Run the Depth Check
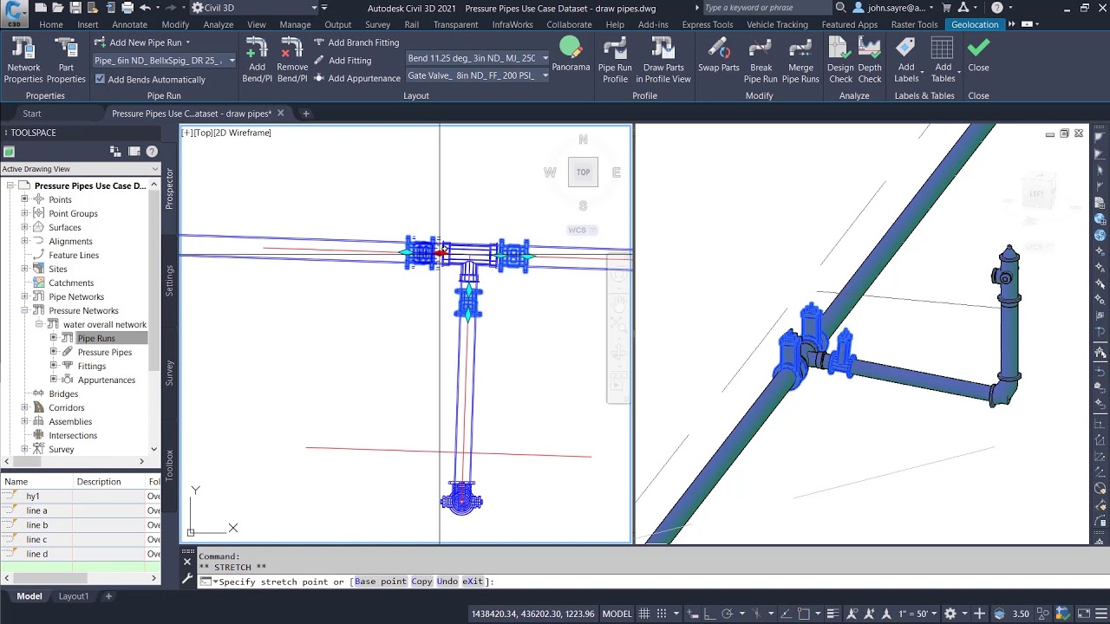The image size is (1110, 624). pyautogui.click(x=870, y=60)
